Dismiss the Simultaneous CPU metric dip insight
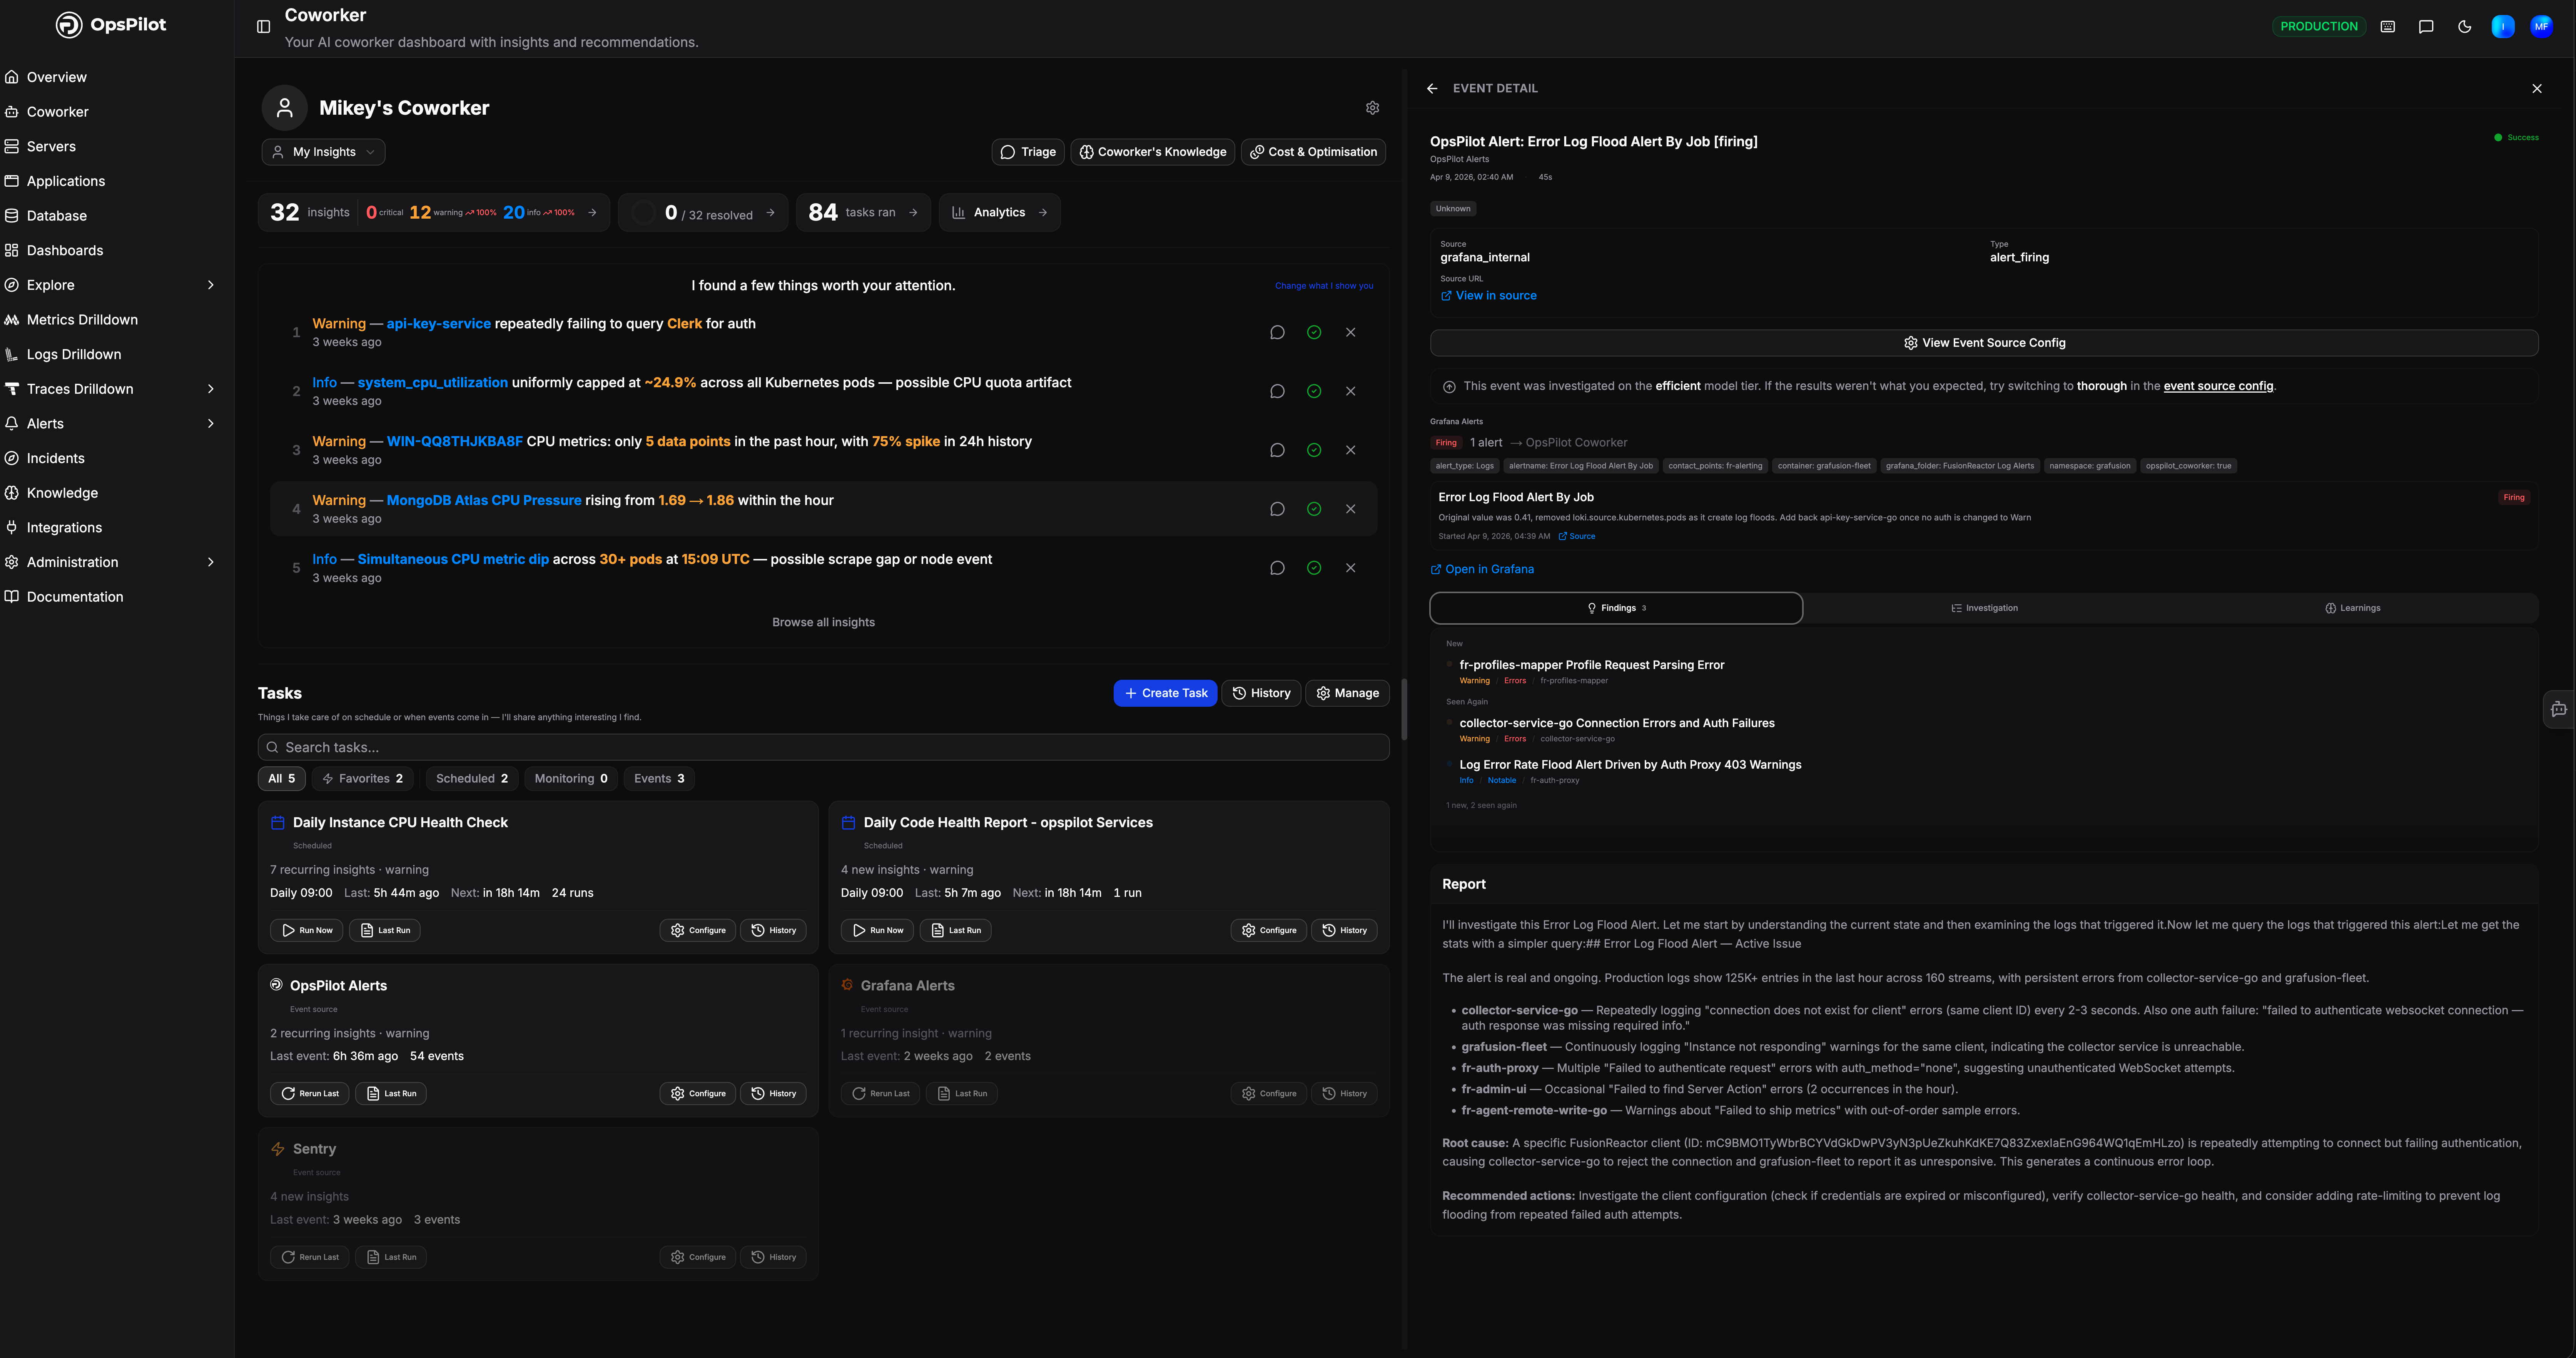This screenshot has height=1358, width=2576. tap(1350, 568)
